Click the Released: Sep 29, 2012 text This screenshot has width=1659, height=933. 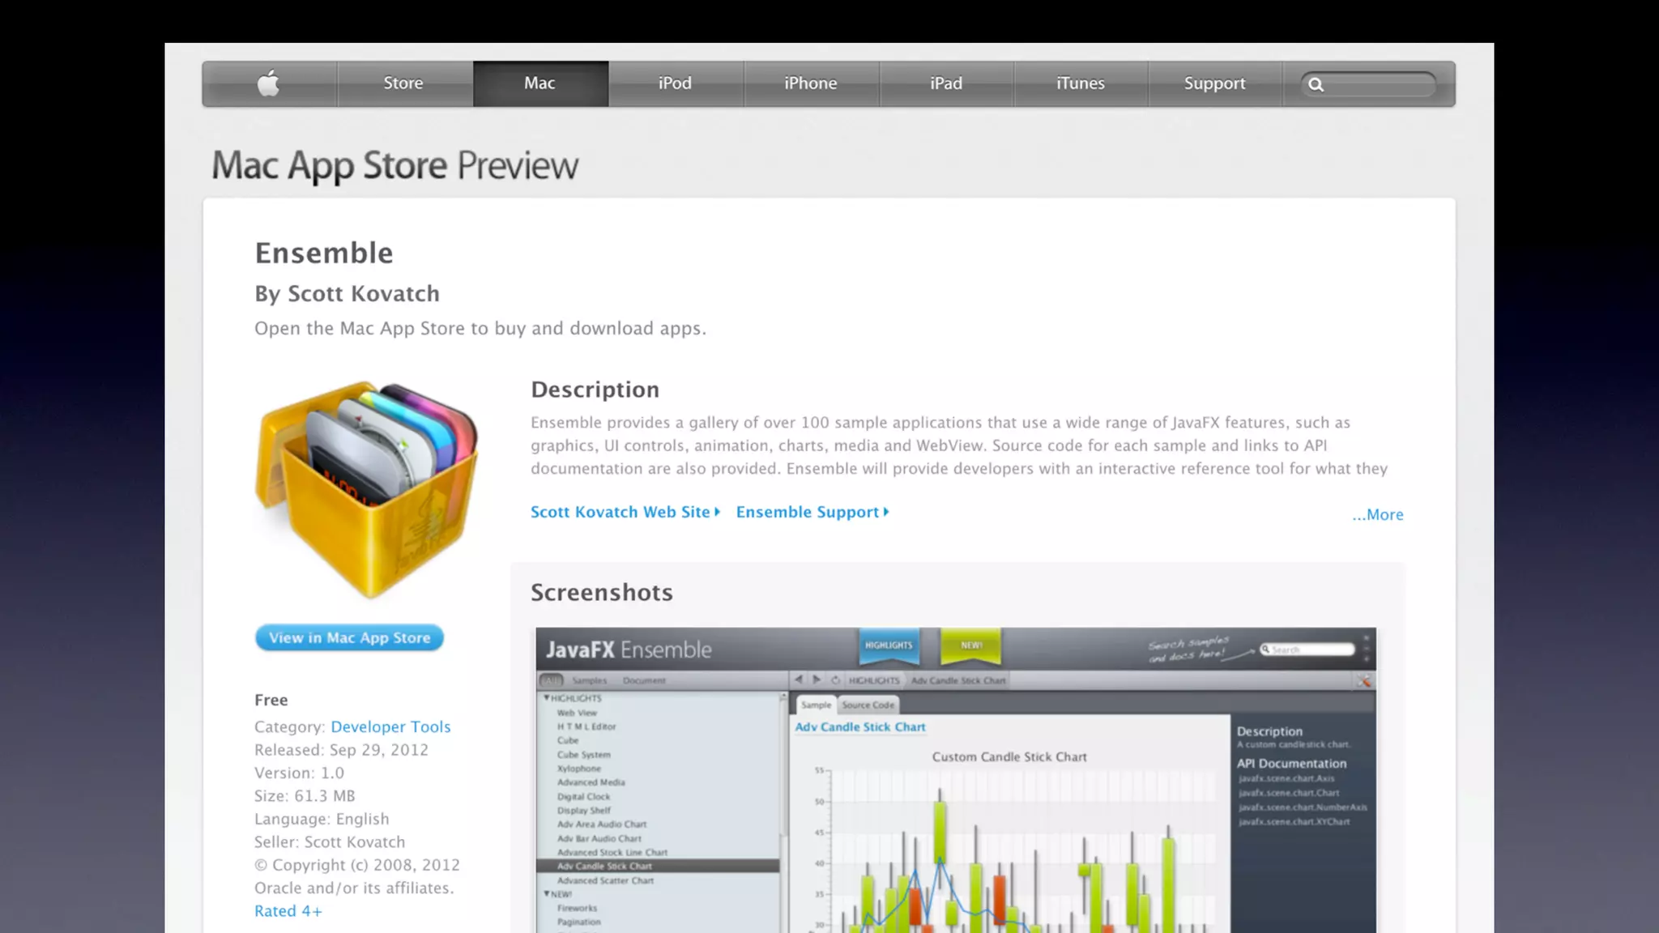(x=341, y=750)
